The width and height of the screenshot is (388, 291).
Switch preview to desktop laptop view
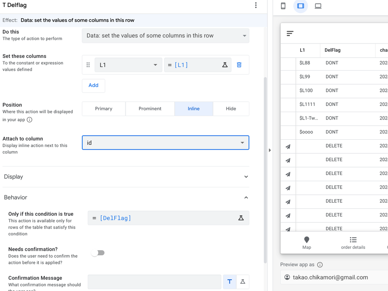318,6
